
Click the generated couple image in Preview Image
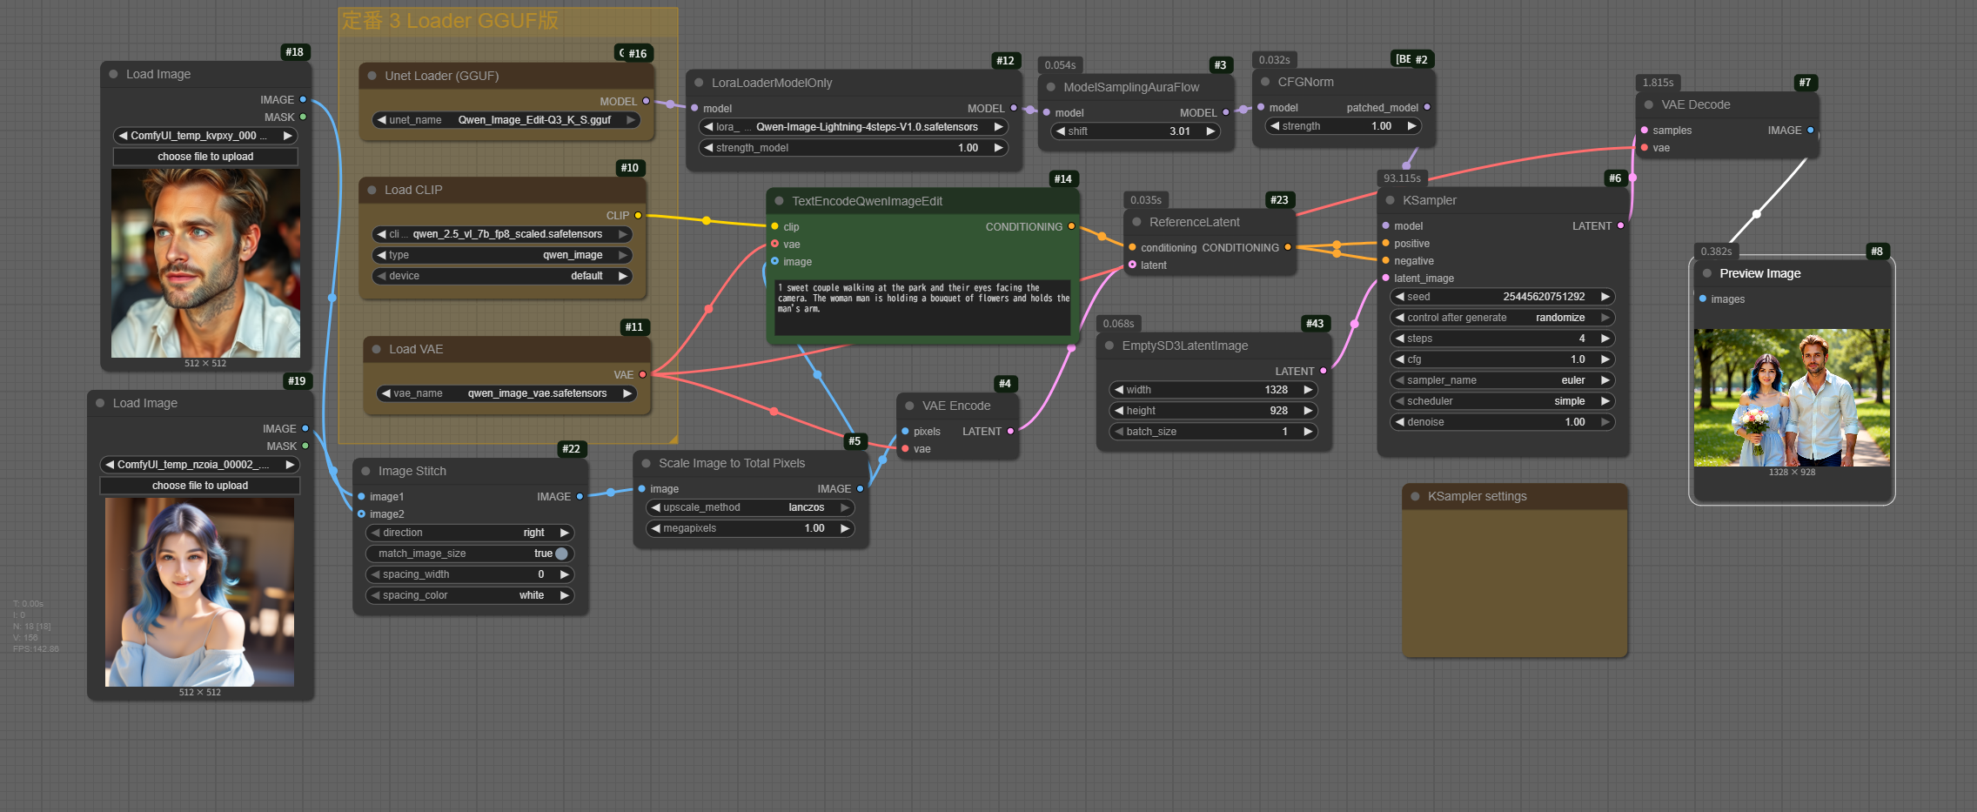(x=1791, y=398)
